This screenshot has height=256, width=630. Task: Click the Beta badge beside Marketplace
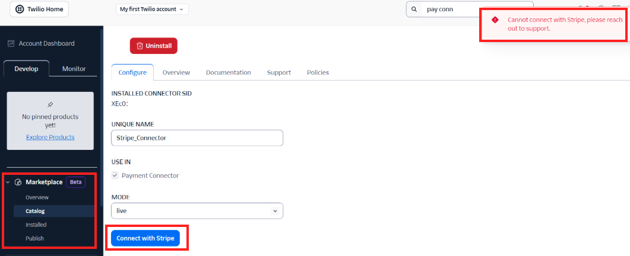[x=76, y=182]
